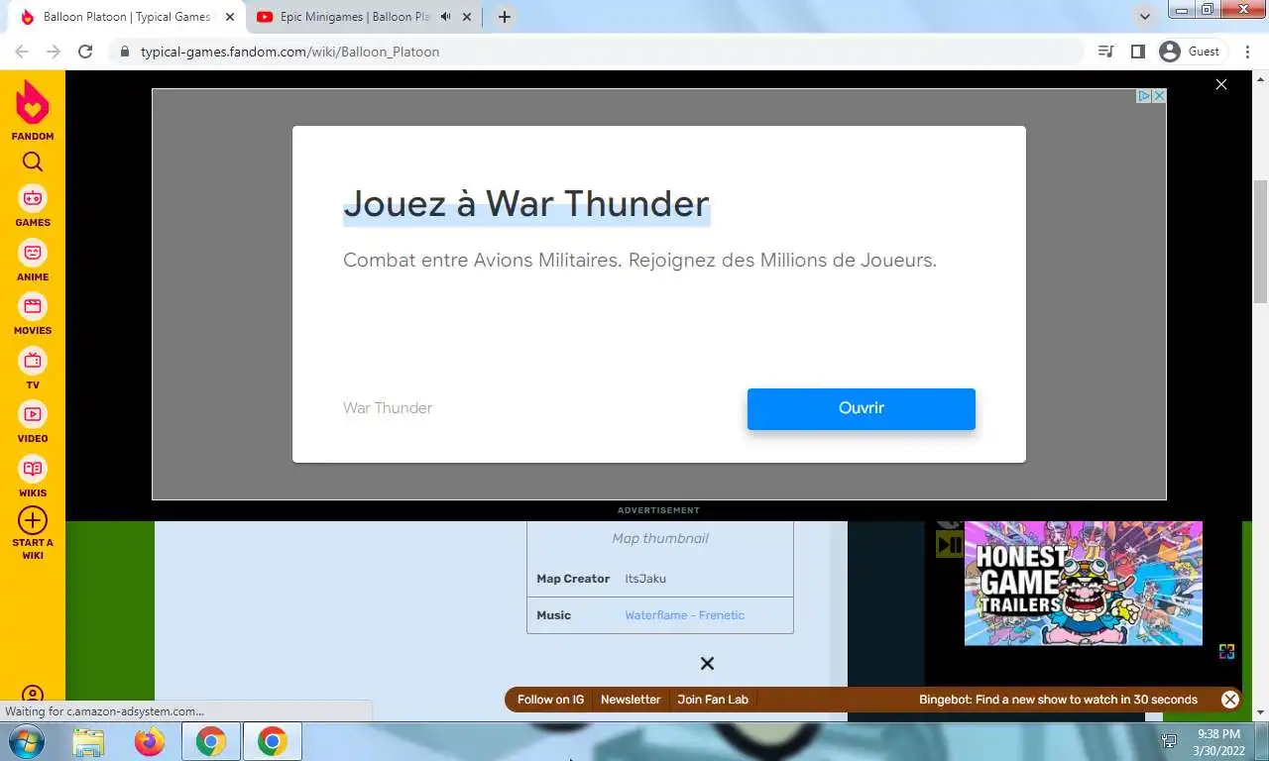
Task: View site information via the lock icon
Action: [124, 52]
